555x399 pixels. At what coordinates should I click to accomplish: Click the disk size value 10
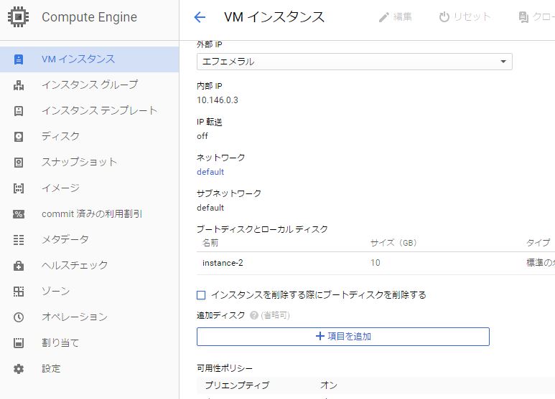376,263
